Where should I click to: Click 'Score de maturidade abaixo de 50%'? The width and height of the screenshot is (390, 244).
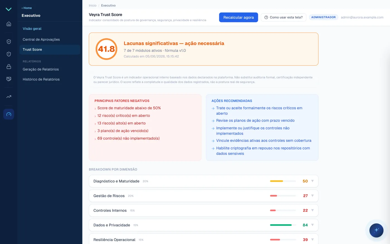[129, 108]
